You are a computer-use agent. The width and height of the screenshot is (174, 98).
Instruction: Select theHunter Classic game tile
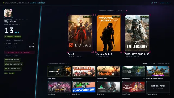[x=108, y=71]
